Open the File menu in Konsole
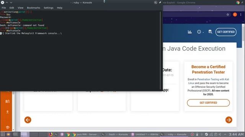This screenshot has width=245, height=137. pos(4,8)
